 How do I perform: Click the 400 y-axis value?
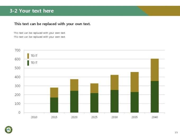pyautogui.click(x=17, y=77)
